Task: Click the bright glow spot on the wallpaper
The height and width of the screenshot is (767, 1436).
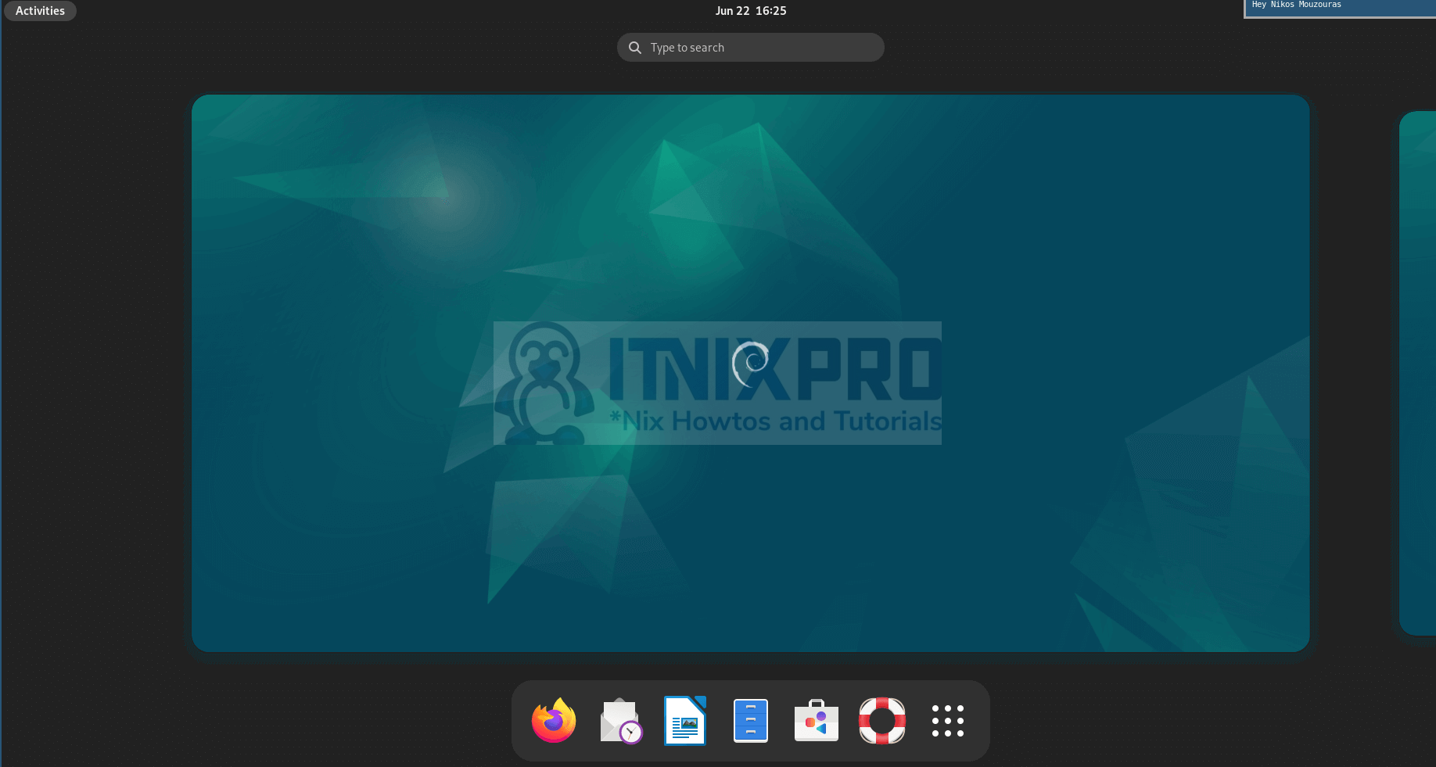Action: coord(443,192)
